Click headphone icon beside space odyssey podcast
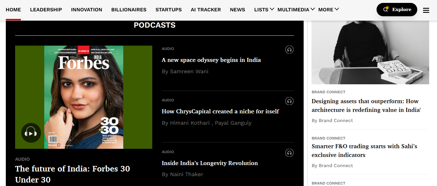Viewport: 437px width, 186px height. [x=289, y=50]
